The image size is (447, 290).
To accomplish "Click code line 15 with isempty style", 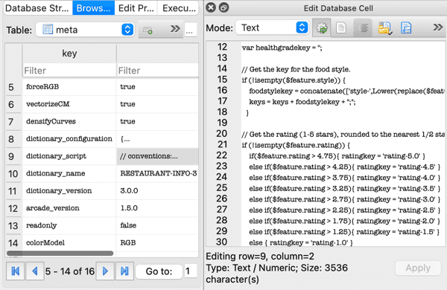I will coord(294,80).
